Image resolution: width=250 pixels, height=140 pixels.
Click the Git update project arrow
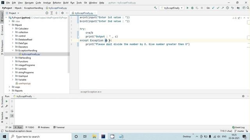coord(213,8)
